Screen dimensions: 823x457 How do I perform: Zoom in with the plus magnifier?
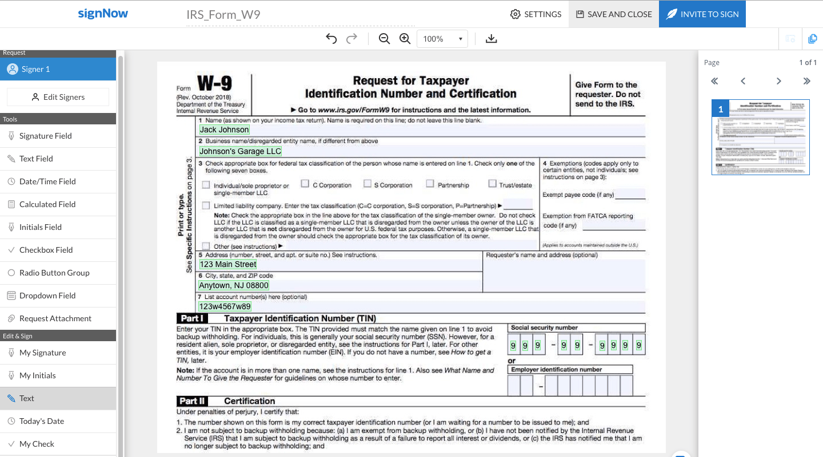point(405,39)
